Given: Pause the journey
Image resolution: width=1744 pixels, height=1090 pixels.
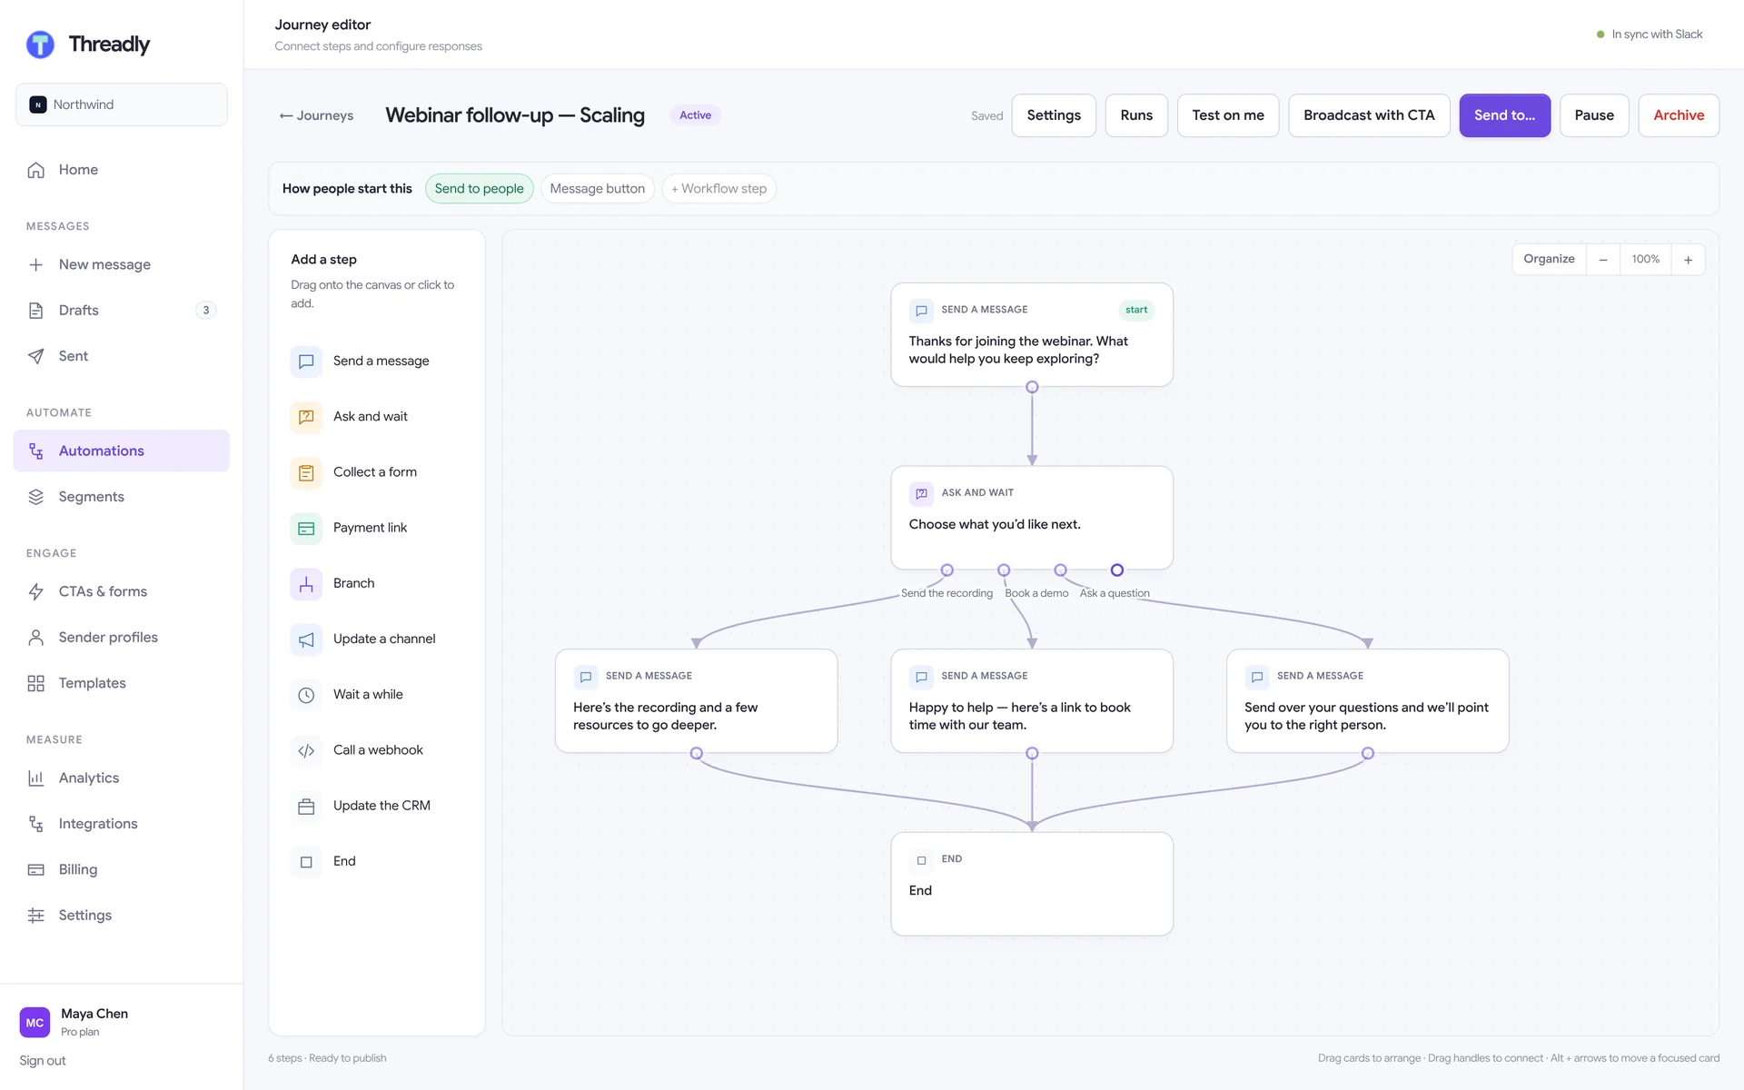Looking at the screenshot, I should (1594, 115).
